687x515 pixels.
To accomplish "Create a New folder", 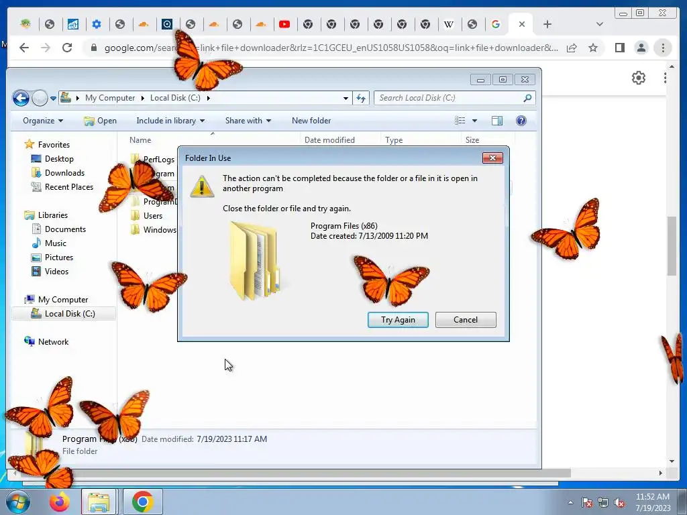I will (x=311, y=121).
